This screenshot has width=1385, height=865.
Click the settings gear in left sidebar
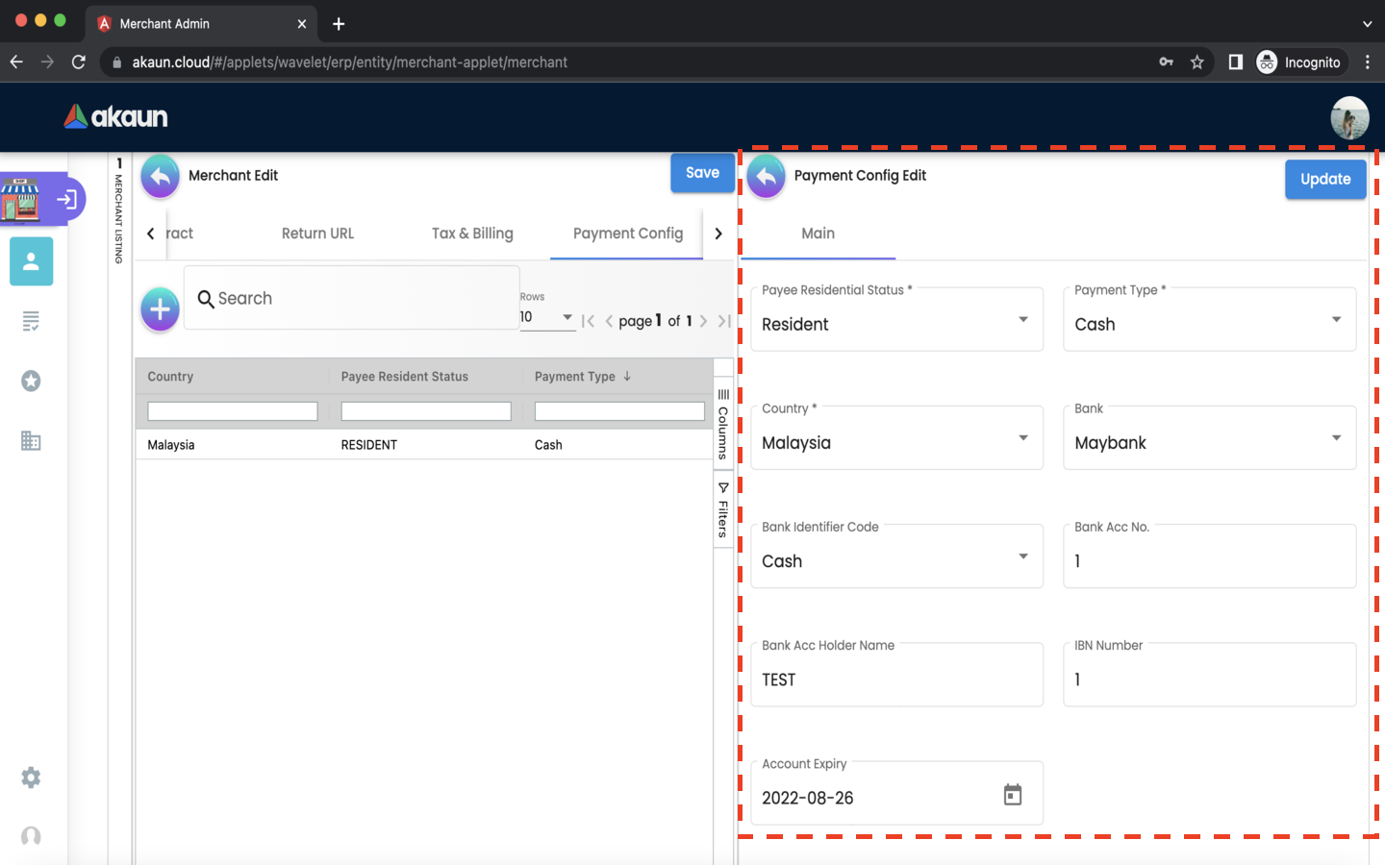click(31, 778)
